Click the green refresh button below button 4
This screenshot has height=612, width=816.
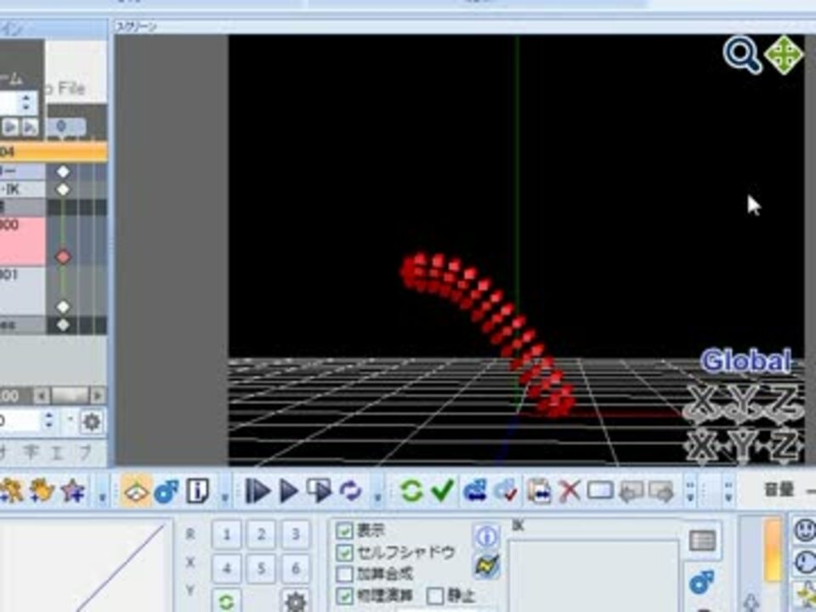[226, 601]
